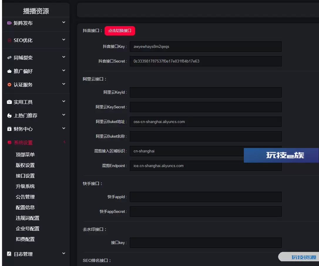Select the 财务中心 menu label
The width and height of the screenshot is (319, 266).
(23, 129)
